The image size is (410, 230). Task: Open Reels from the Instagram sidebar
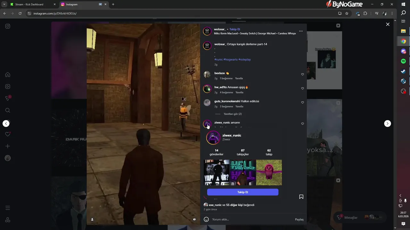click(x=8, y=87)
